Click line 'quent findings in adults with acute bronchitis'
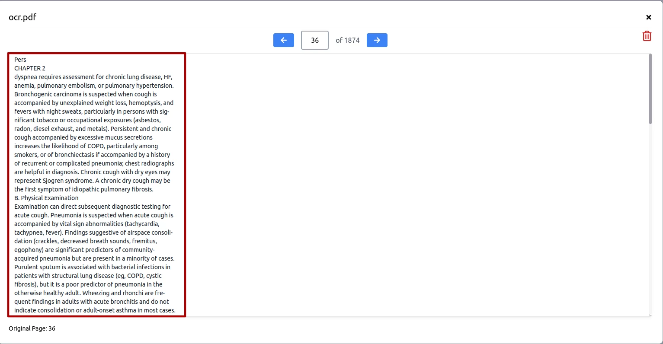The image size is (663, 344). (92, 302)
